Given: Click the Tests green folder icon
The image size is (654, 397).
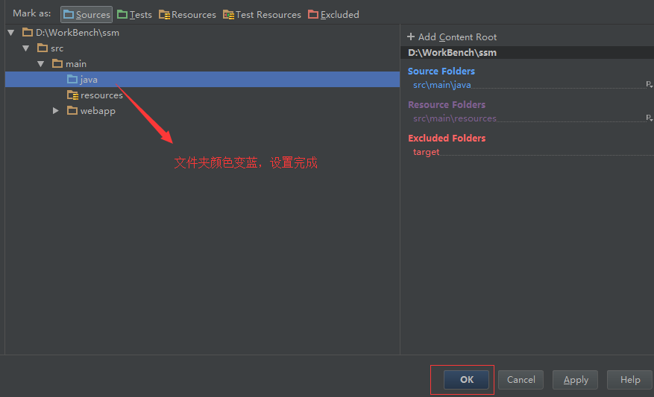Looking at the screenshot, I should [x=122, y=15].
